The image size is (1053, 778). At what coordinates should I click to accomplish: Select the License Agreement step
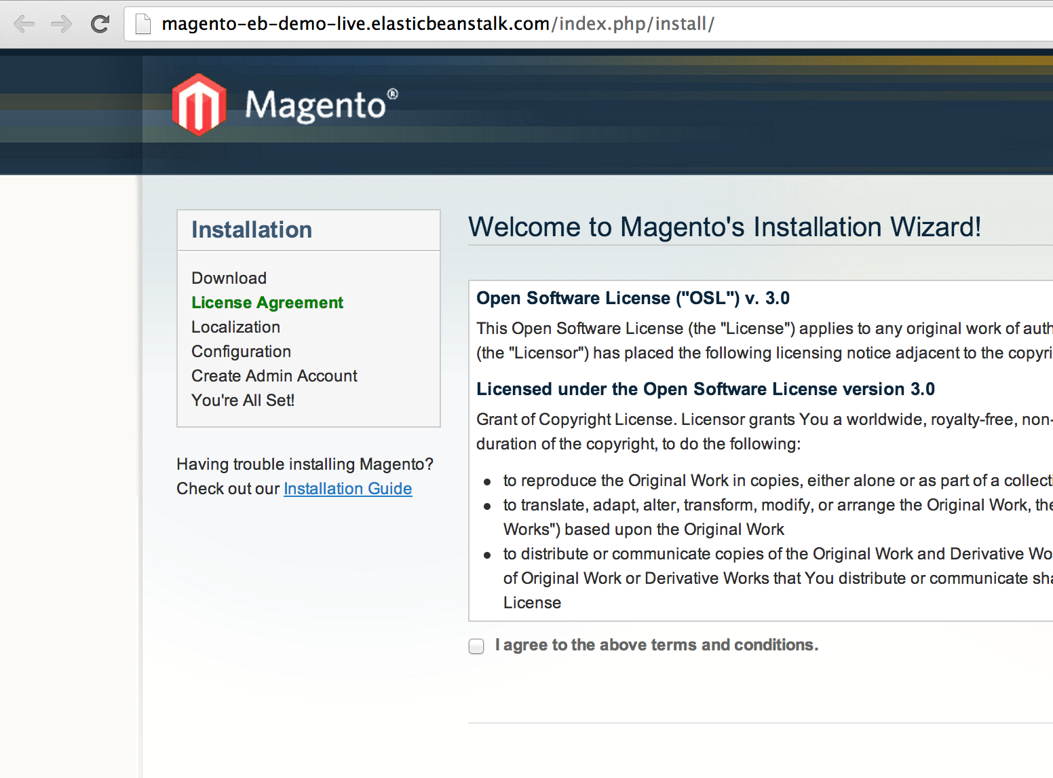[x=267, y=303]
